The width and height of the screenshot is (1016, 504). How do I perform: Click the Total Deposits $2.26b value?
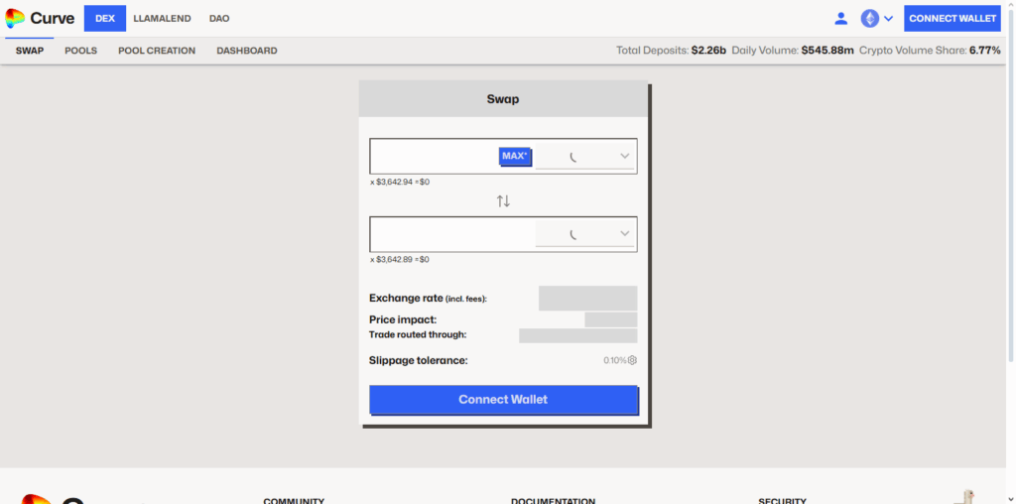click(x=708, y=50)
